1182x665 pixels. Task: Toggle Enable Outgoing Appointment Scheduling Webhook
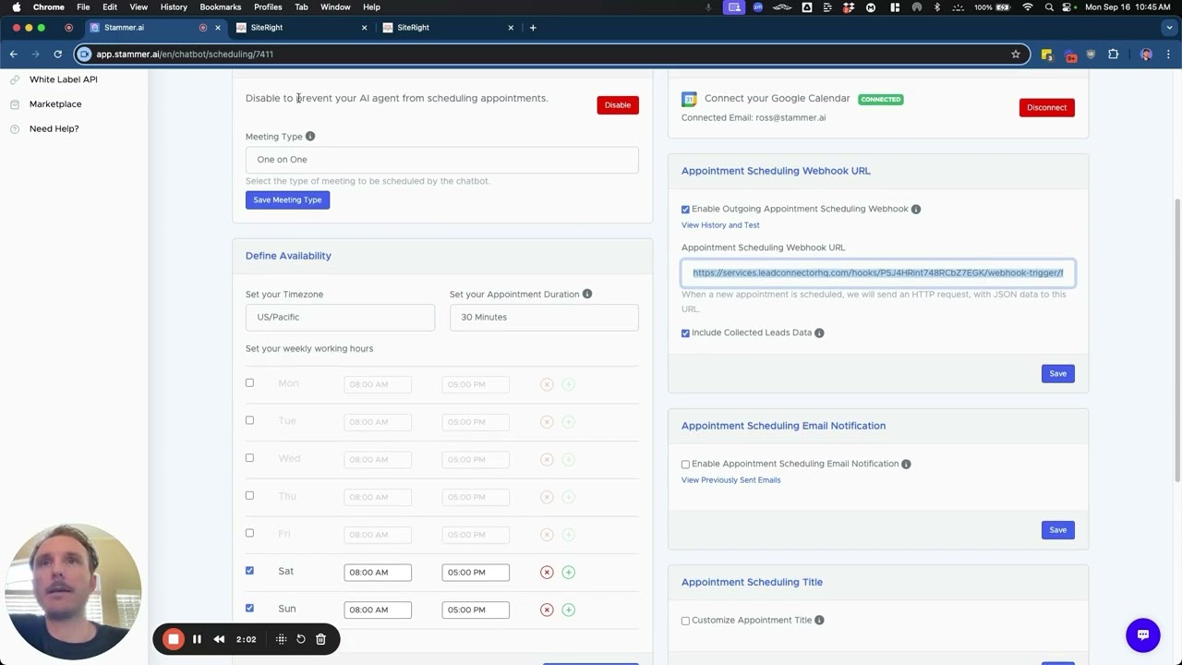(x=685, y=210)
